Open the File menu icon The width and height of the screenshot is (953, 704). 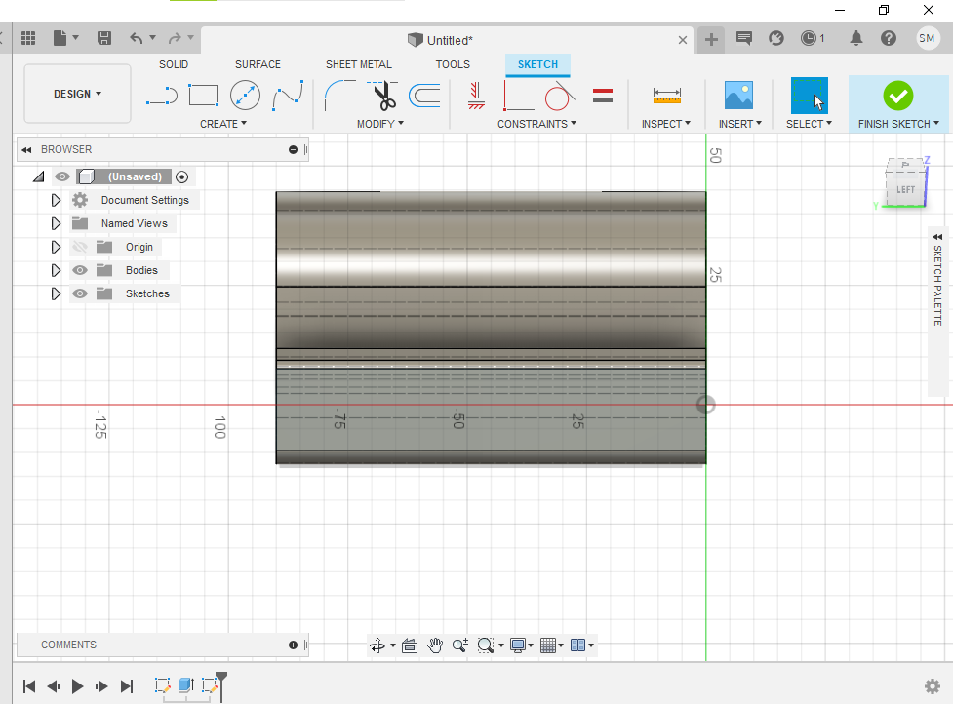click(x=60, y=38)
